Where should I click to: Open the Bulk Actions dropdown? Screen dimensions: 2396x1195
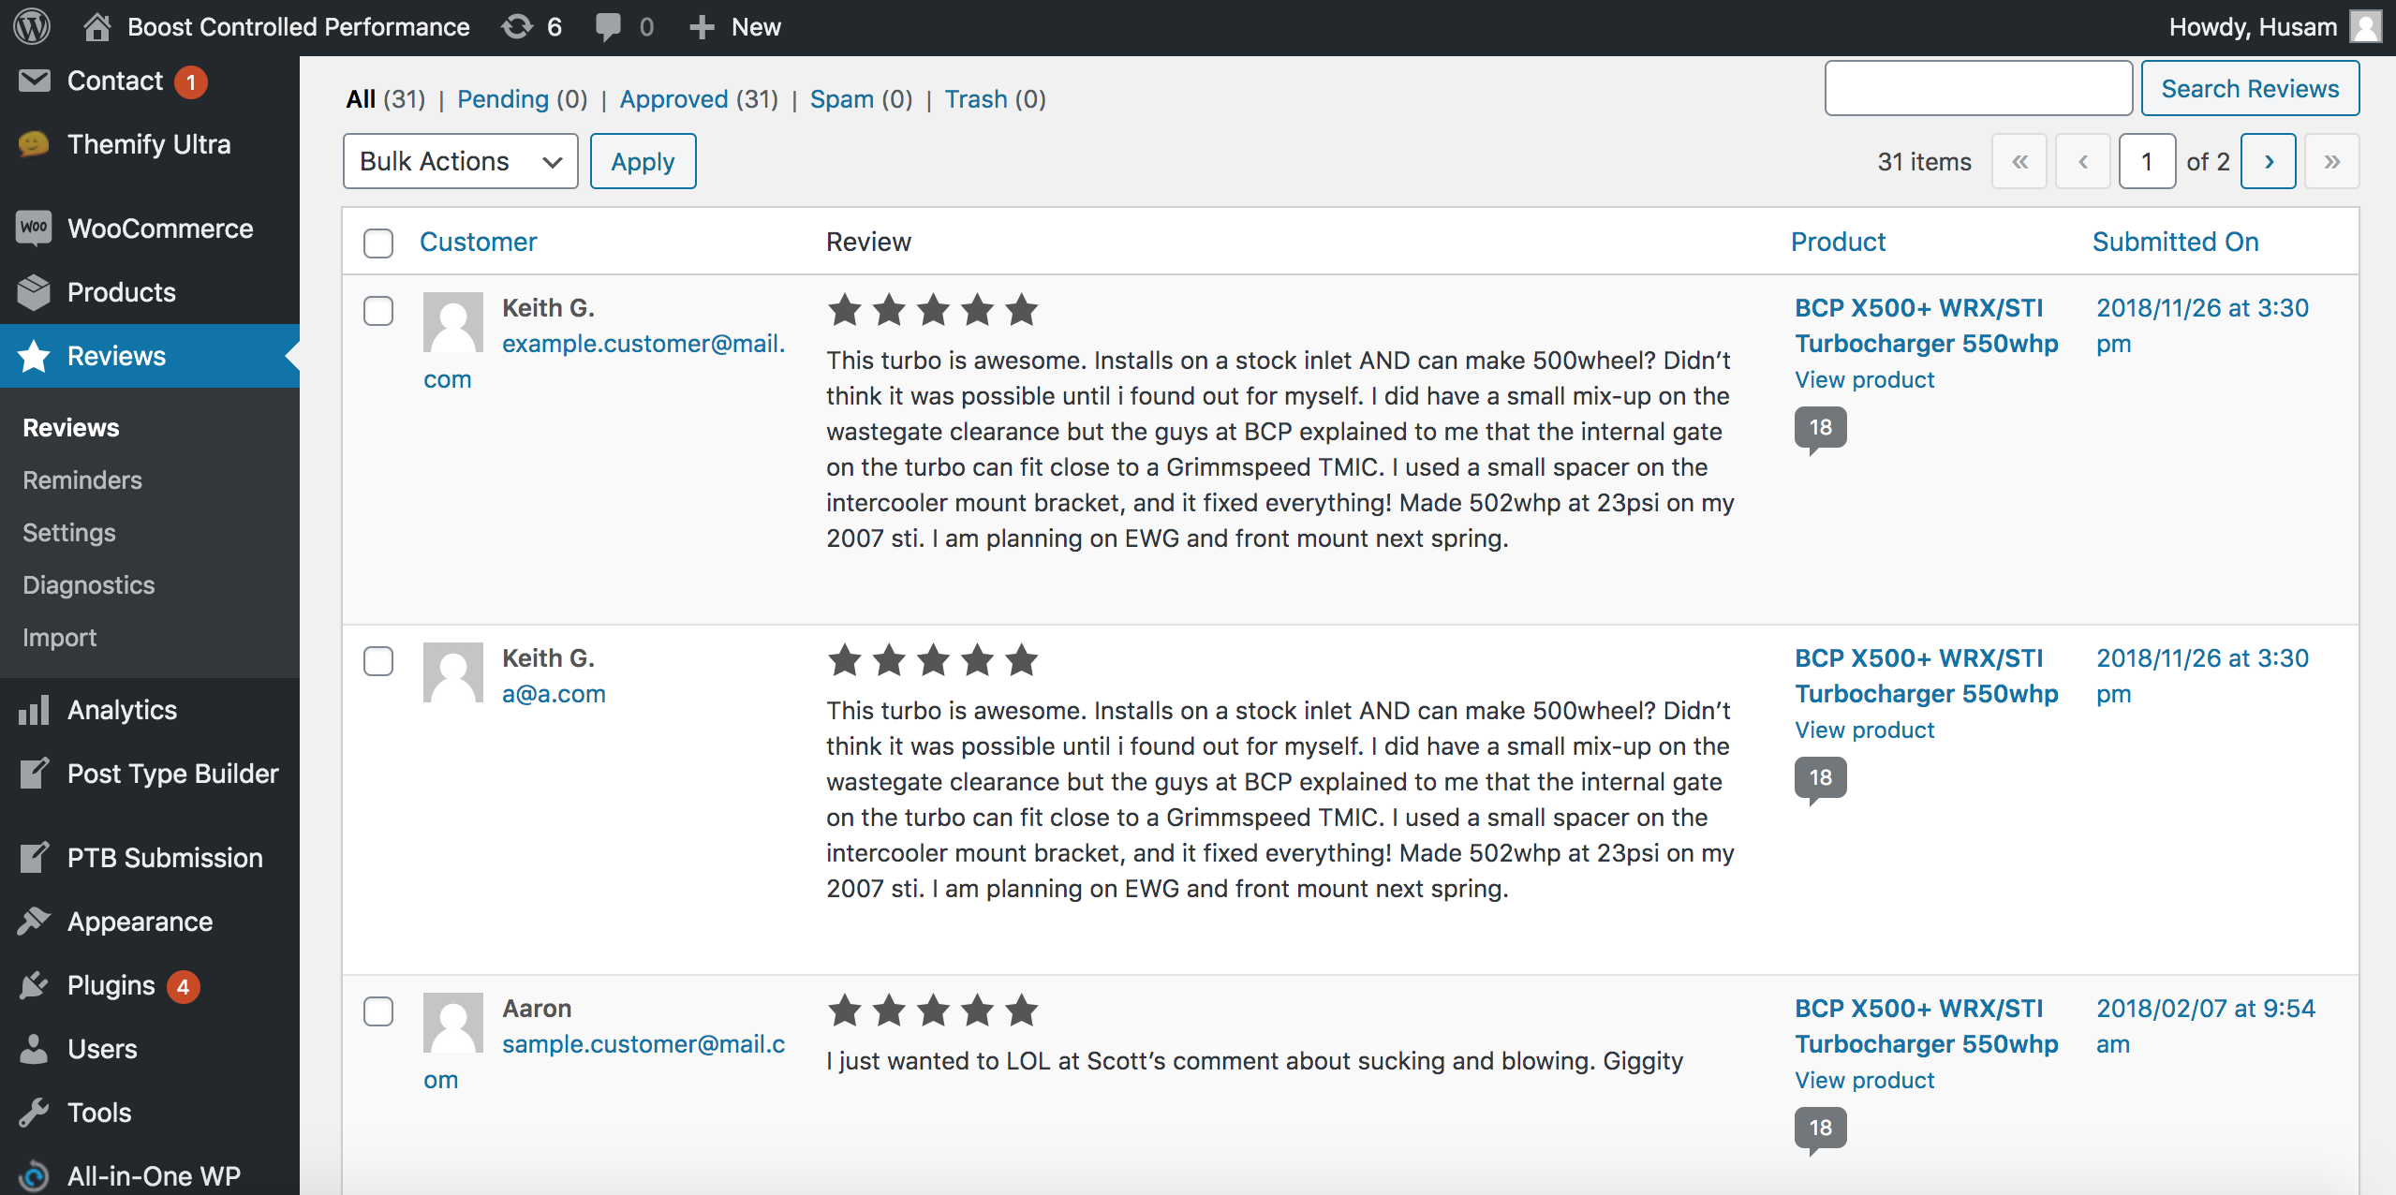tap(460, 161)
